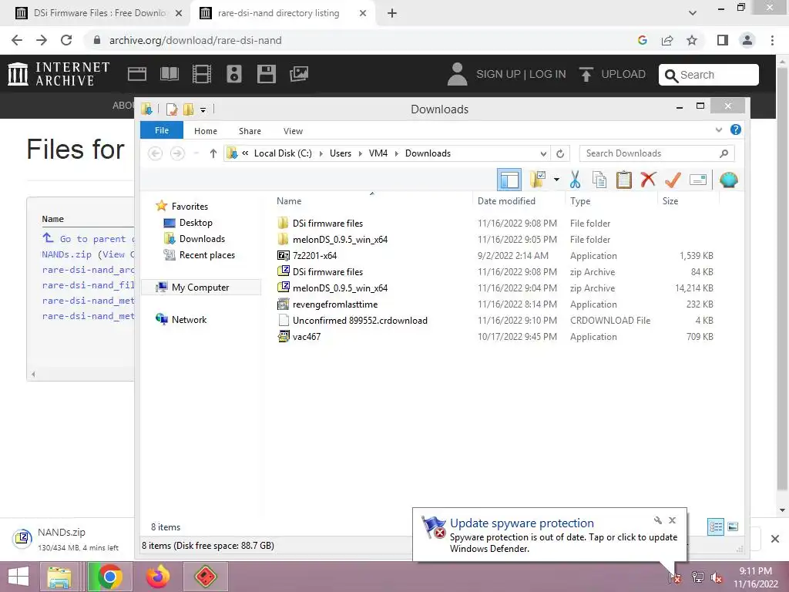Select Recent places in navigation pane

click(206, 254)
